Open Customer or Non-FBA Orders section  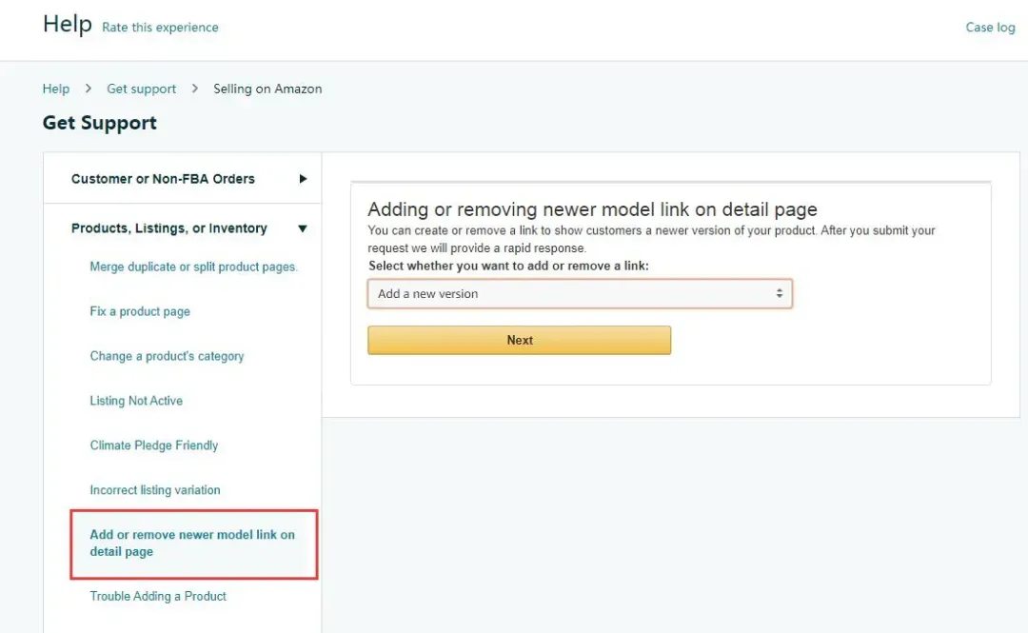[x=163, y=178]
